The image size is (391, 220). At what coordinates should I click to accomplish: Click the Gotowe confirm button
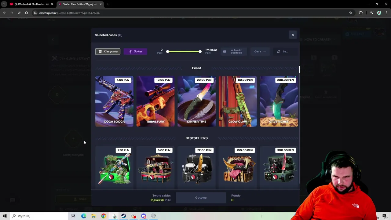pos(201,198)
